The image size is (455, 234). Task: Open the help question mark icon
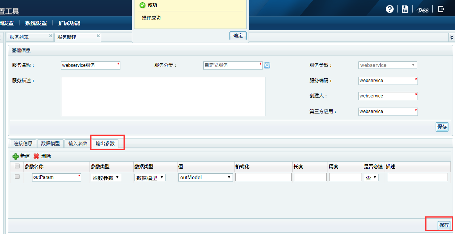pos(389,9)
